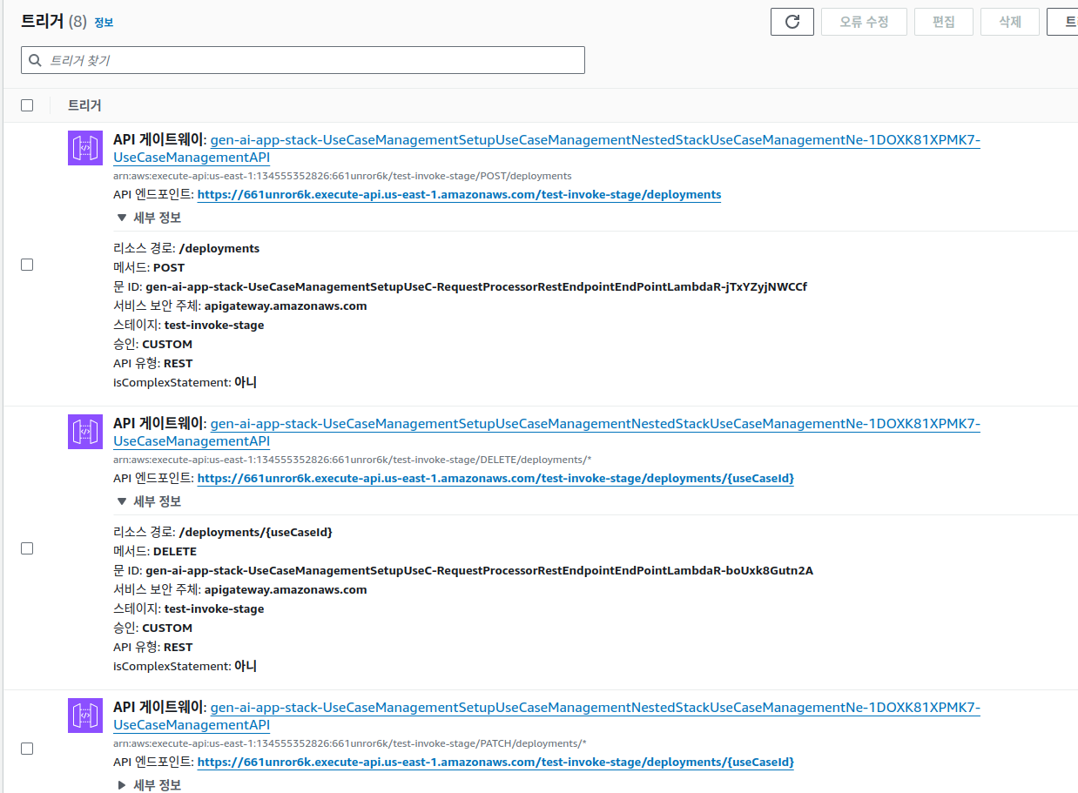Mark the PATCH deployments trigger checkbox
The width and height of the screenshot is (1078, 793).
tap(27, 749)
